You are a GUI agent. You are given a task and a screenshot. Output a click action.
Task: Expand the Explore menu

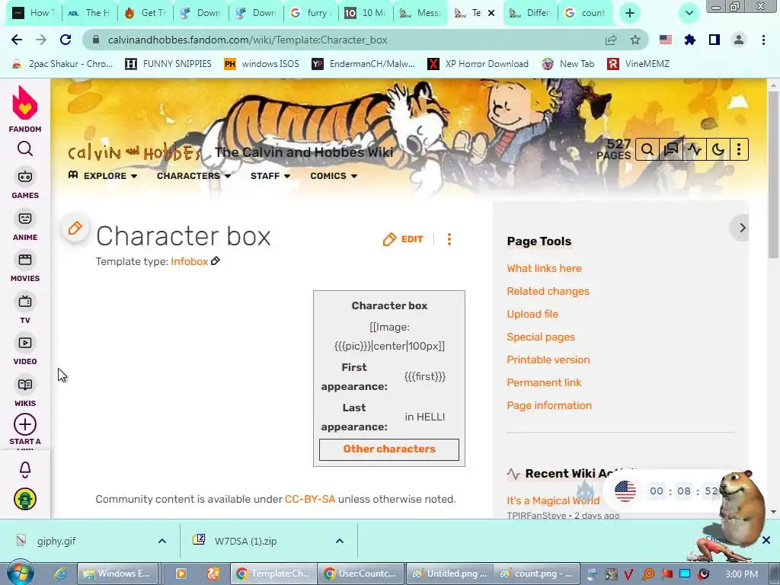[x=103, y=176]
